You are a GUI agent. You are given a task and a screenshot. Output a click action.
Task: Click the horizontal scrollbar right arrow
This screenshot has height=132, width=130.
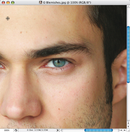point(125,130)
